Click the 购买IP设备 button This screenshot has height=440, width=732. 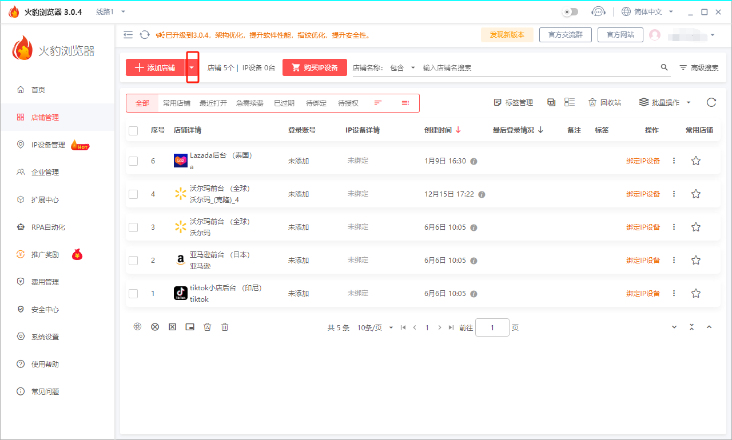coord(315,67)
